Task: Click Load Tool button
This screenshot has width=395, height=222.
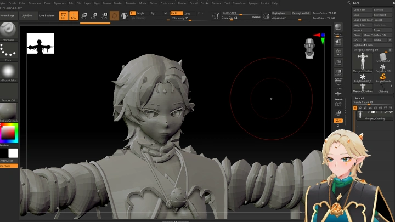Action: (x=362, y=9)
